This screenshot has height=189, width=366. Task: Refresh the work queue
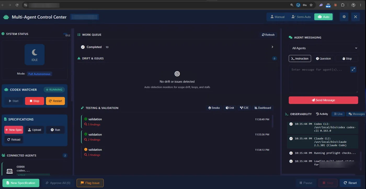click(x=268, y=35)
